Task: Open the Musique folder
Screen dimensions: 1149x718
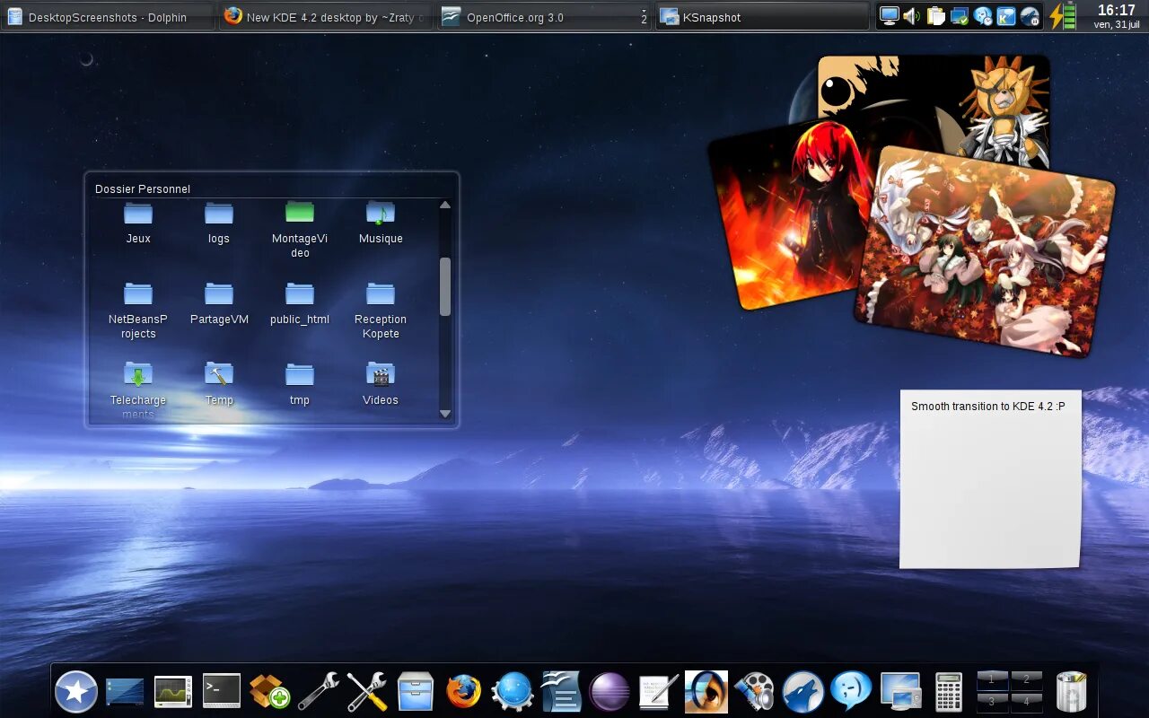Action: [381, 223]
